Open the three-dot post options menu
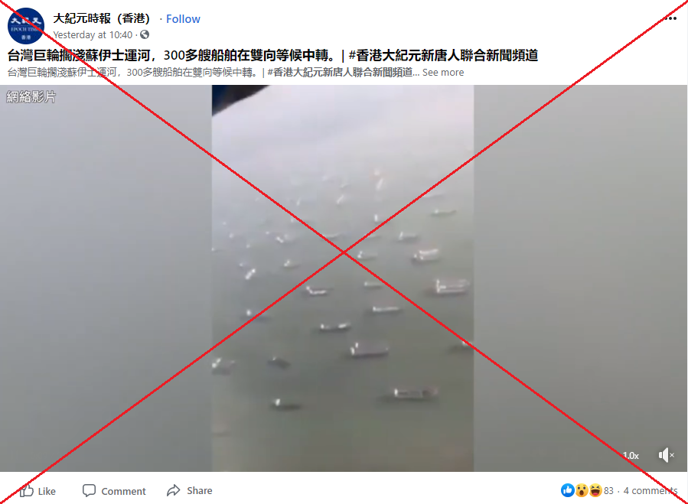The image size is (688, 504). click(670, 18)
